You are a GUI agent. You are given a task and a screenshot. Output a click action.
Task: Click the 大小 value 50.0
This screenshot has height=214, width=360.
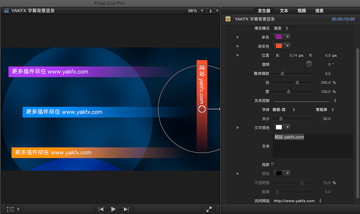click(x=327, y=119)
